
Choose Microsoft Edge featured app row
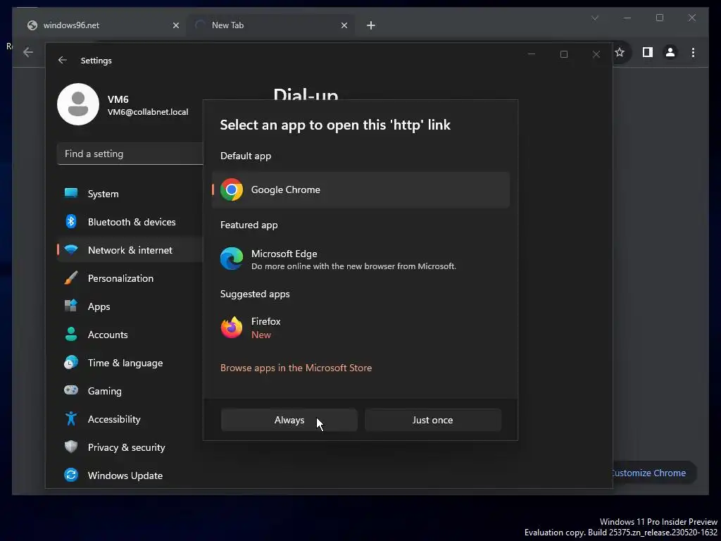tap(361, 259)
